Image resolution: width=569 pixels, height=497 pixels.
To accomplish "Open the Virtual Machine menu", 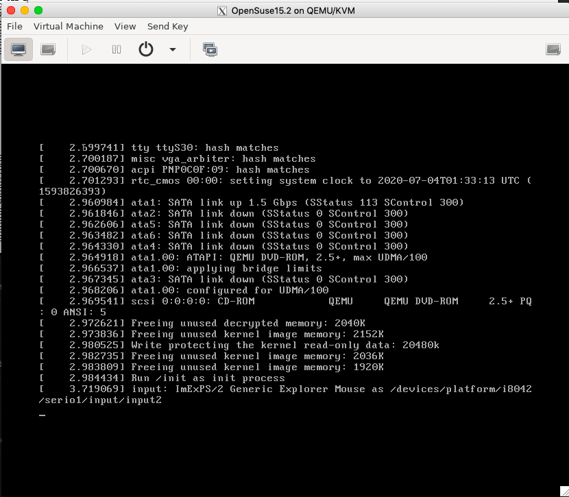I will click(x=69, y=27).
